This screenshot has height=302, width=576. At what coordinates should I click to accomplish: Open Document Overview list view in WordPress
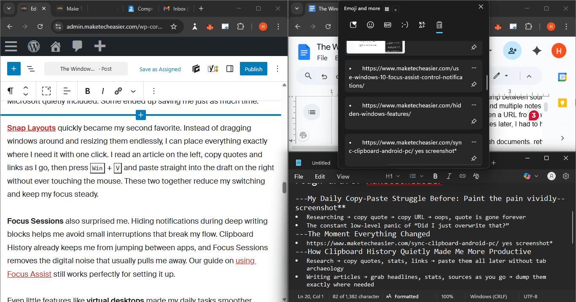point(31,69)
